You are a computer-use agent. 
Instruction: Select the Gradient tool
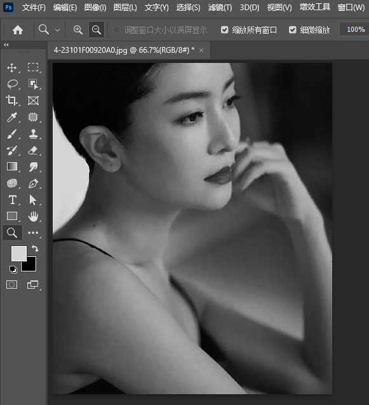12,167
